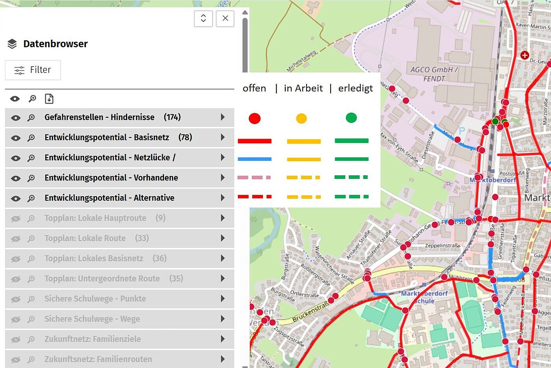Zoom to the Sichere Schulwege - Punkte layer
This screenshot has width=551, height=368.
point(31,299)
